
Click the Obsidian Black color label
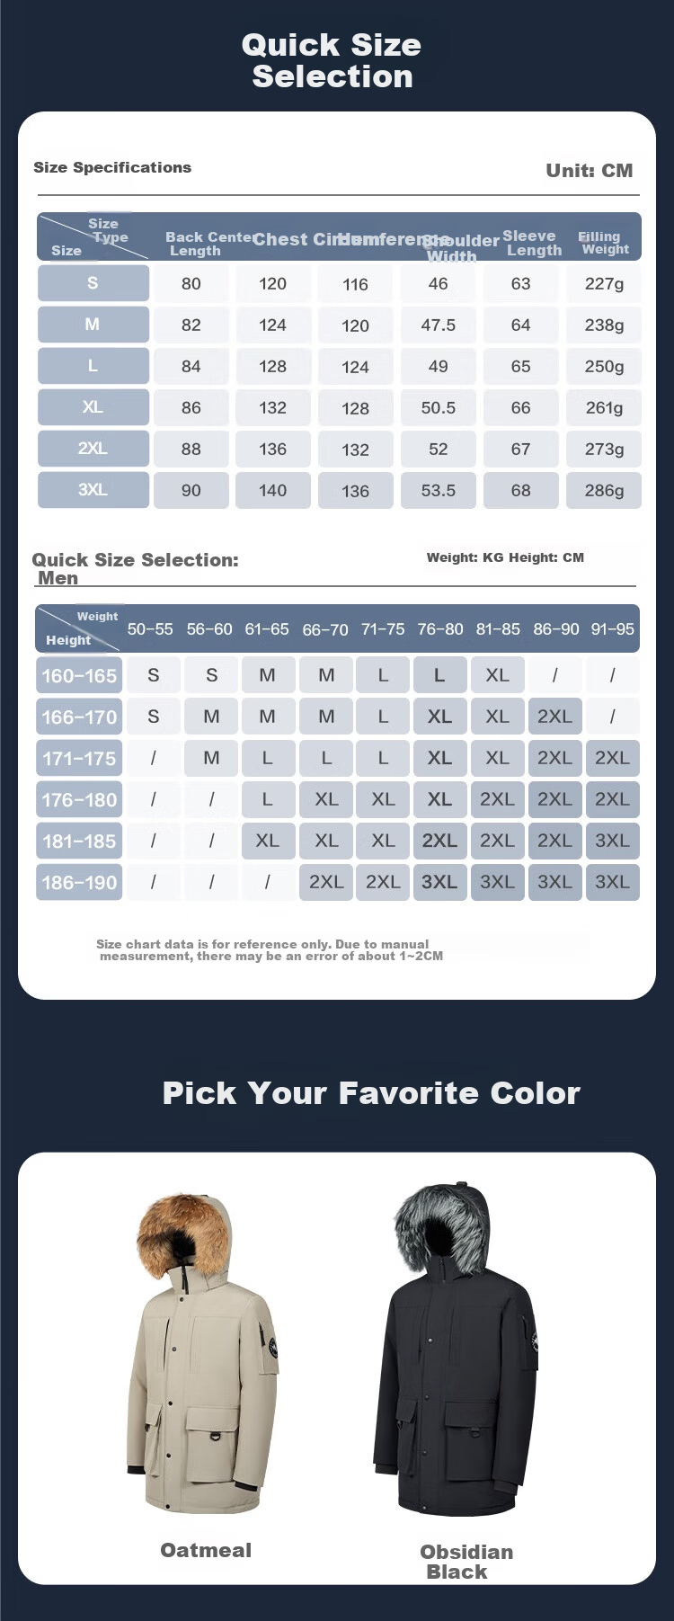pyautogui.click(x=466, y=1562)
